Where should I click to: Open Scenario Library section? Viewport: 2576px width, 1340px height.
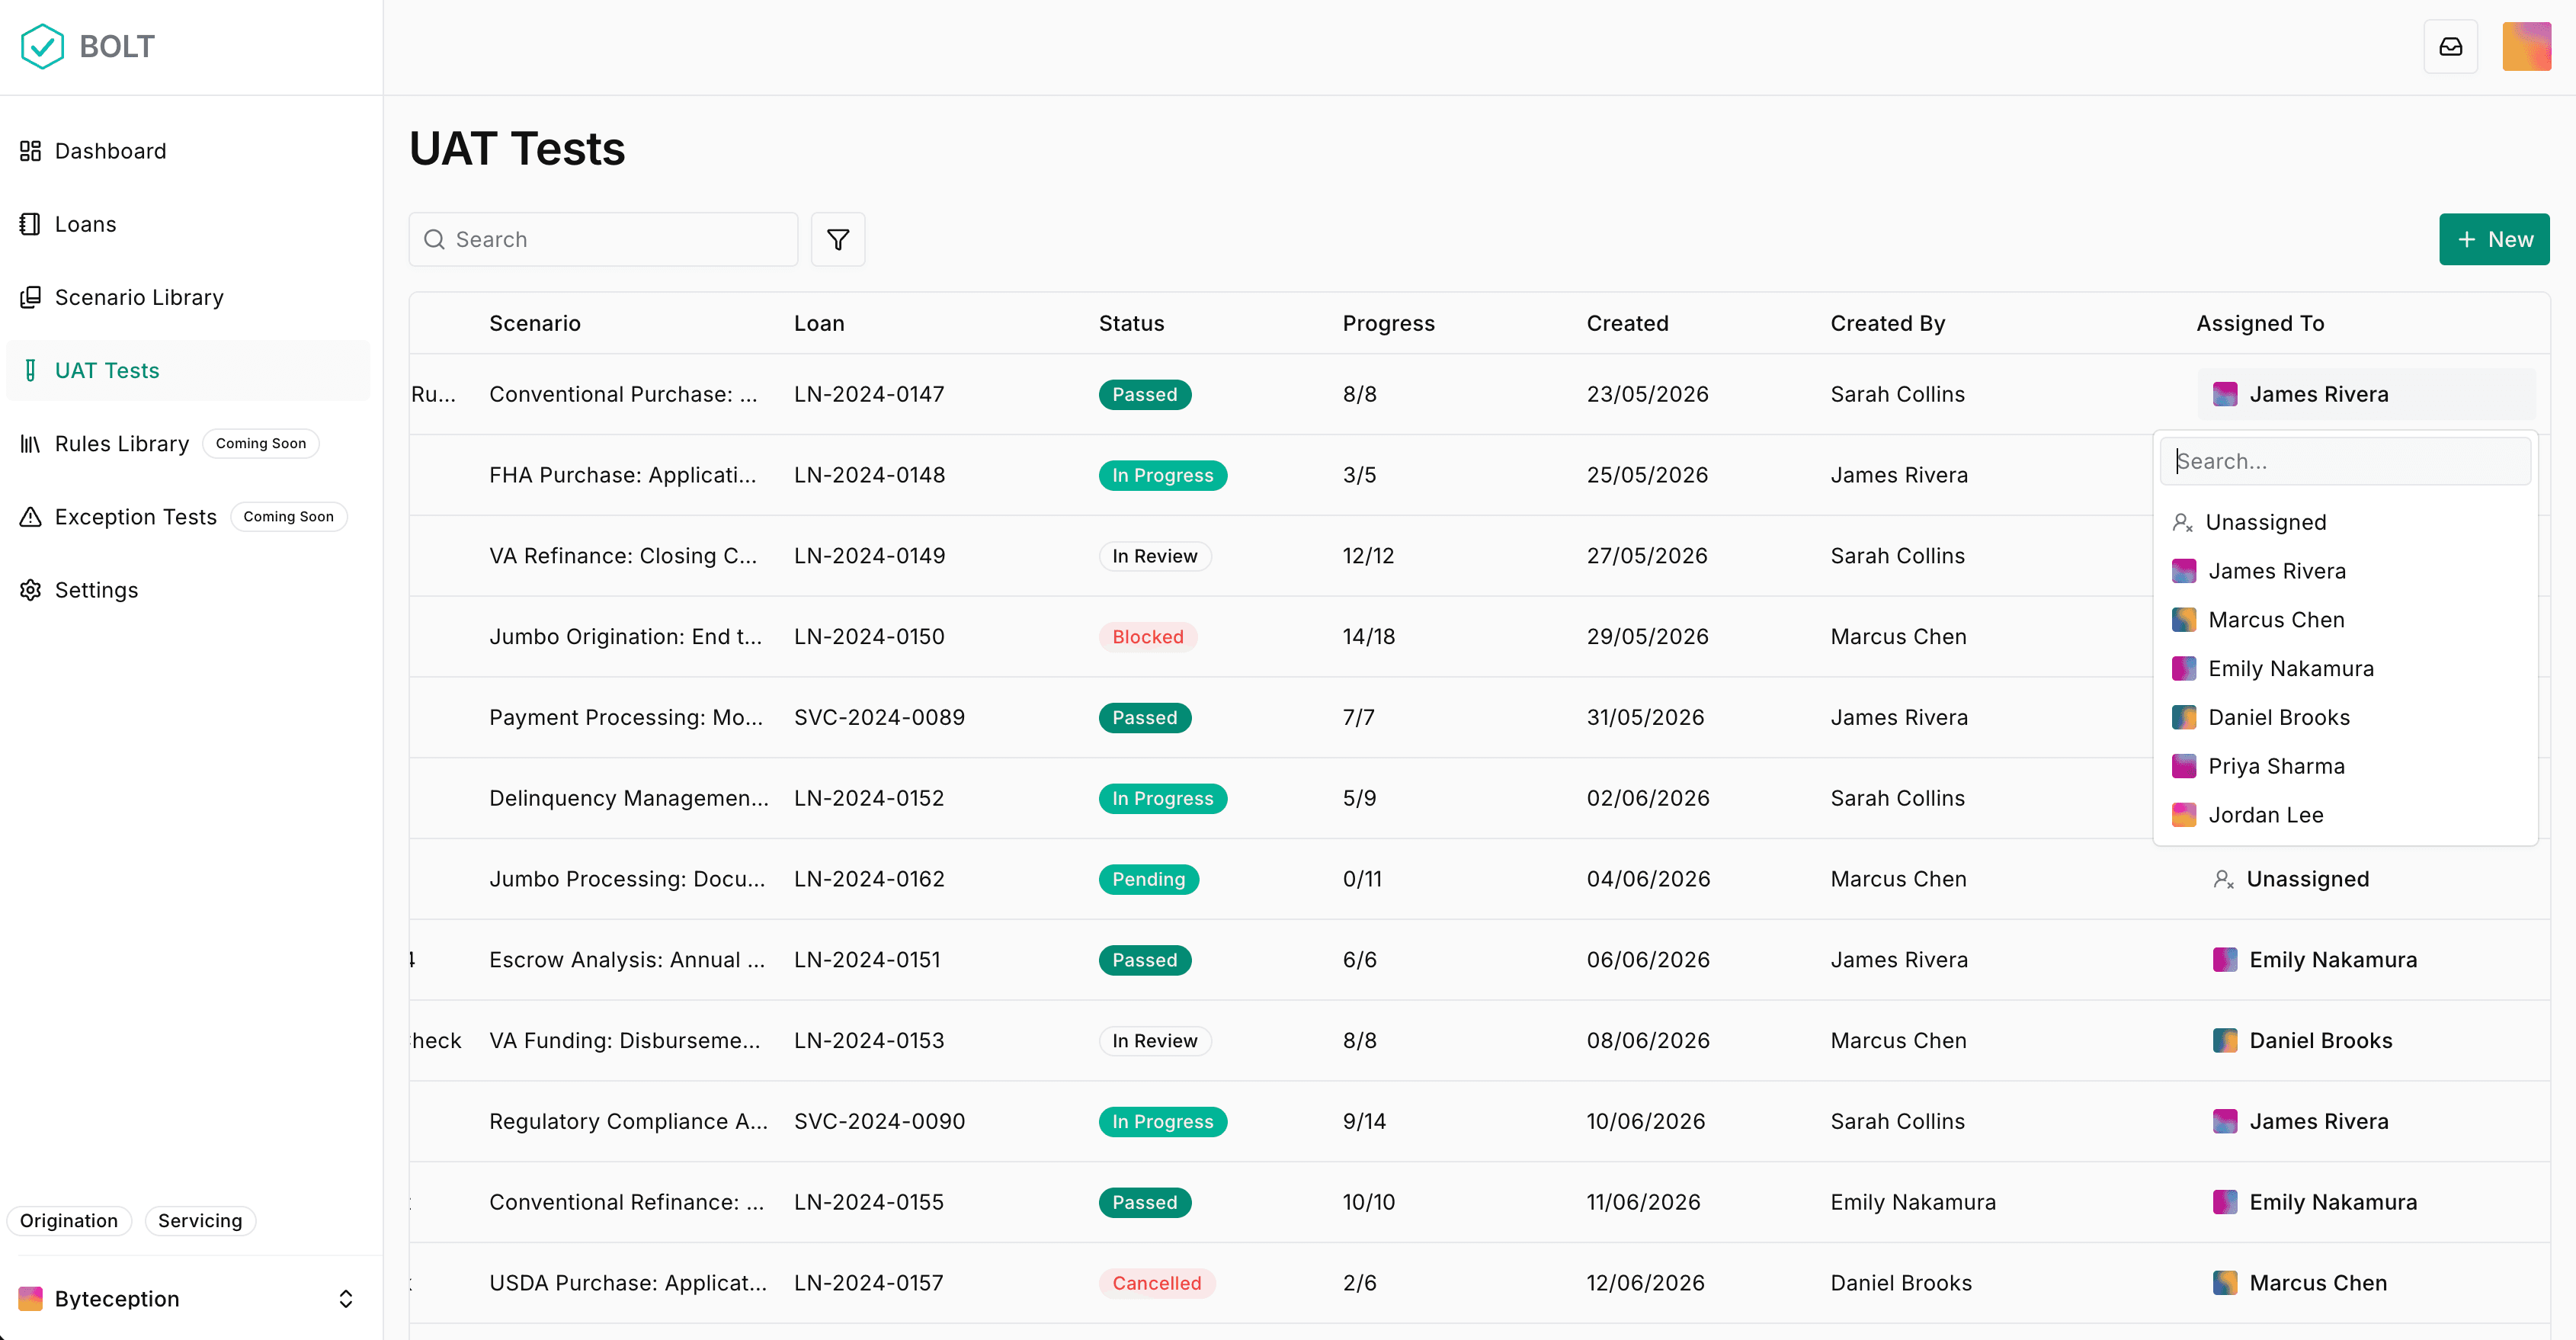click(188, 297)
